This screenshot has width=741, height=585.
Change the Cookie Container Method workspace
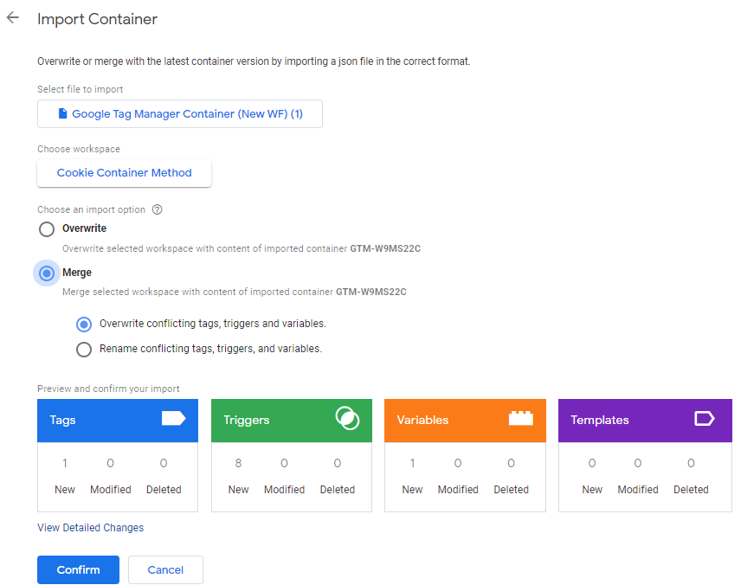click(x=124, y=173)
